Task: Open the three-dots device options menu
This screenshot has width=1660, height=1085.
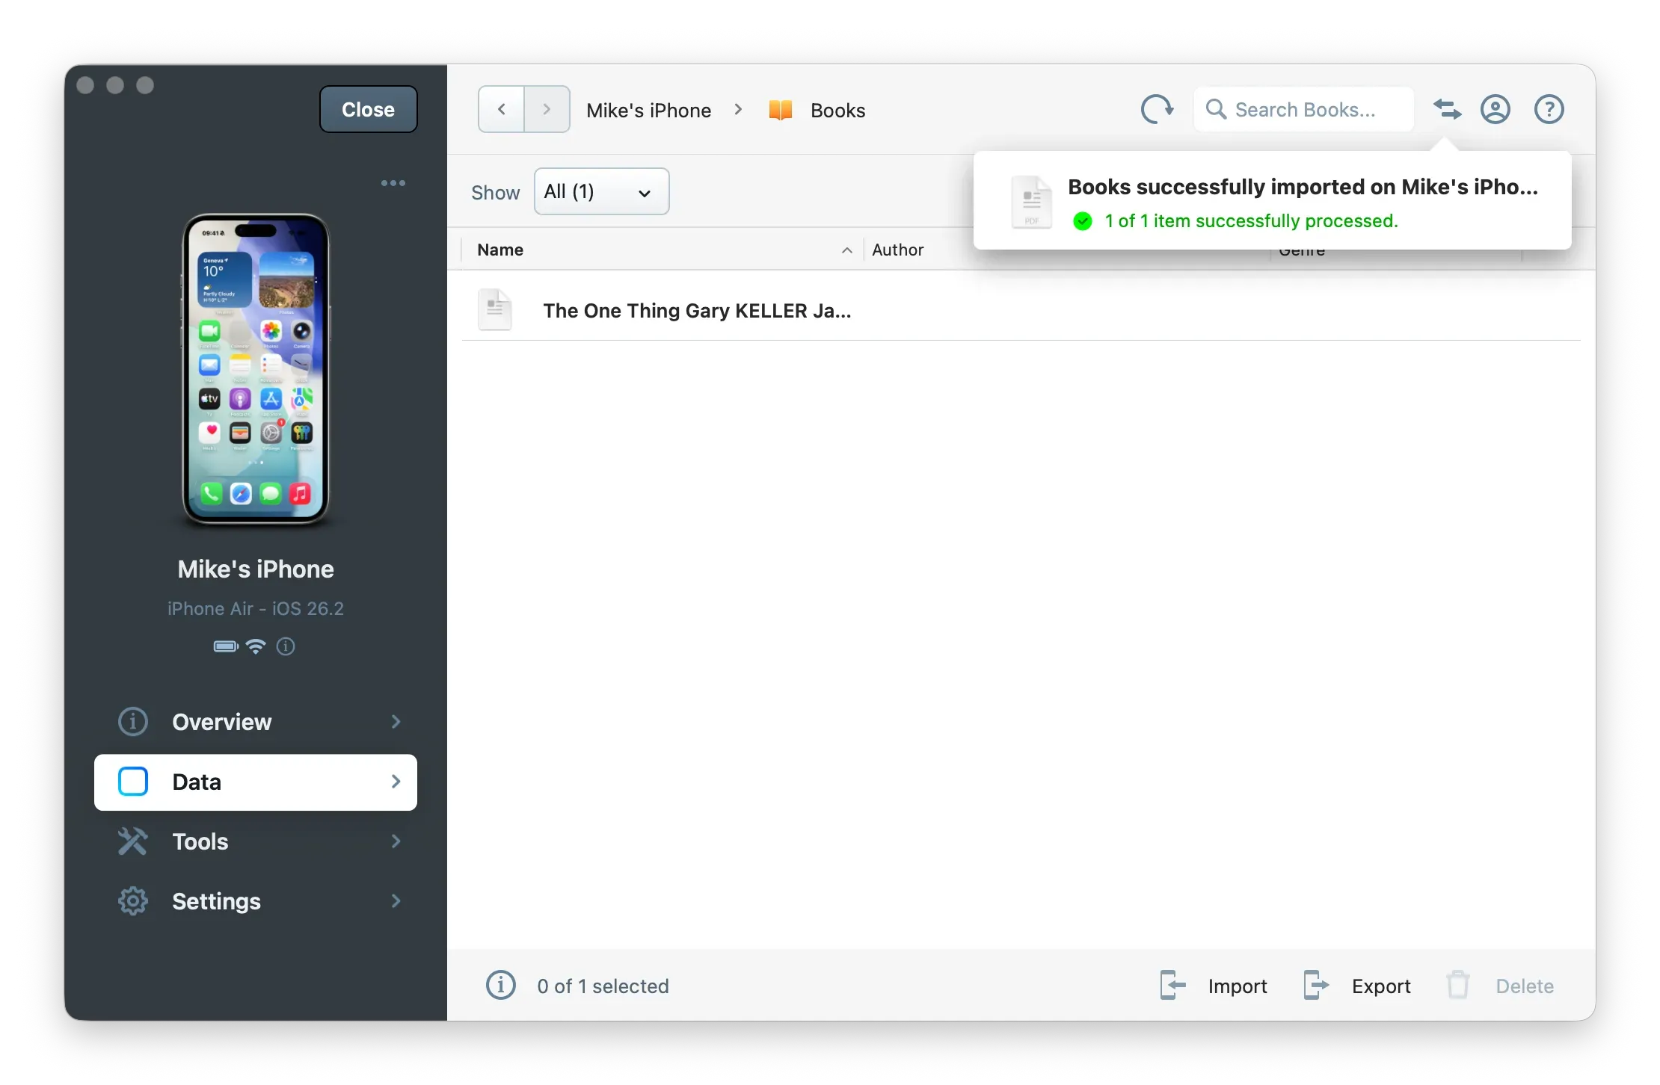Action: 393,183
